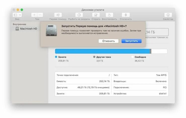
Task: Click the Отменить button
Action: 108,41
